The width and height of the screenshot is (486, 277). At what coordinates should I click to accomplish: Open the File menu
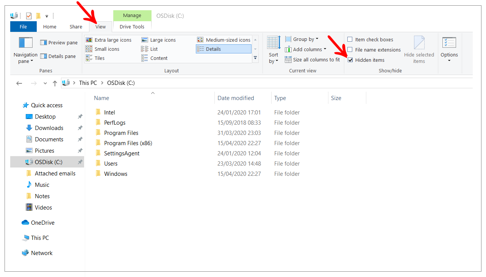23,27
